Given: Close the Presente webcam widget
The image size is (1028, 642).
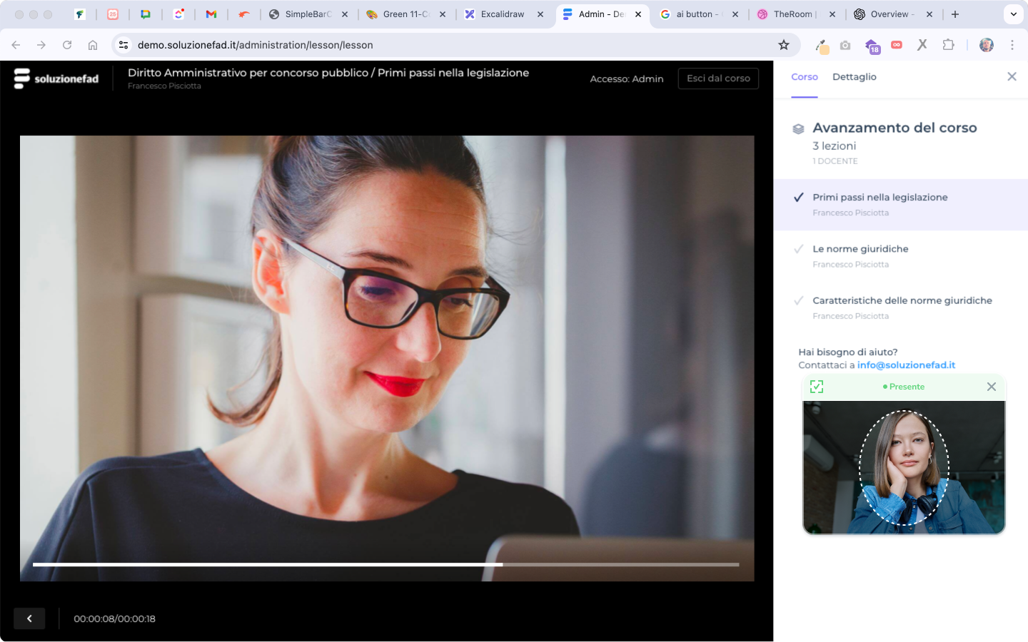Looking at the screenshot, I should click(x=991, y=387).
